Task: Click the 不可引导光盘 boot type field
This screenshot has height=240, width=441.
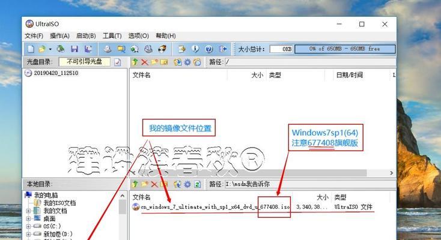Action: click(84, 62)
